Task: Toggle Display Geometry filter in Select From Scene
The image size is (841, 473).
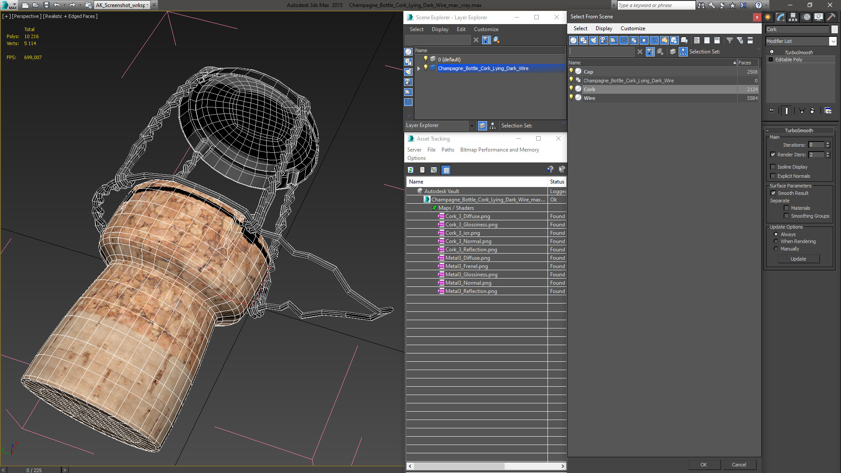Action: click(573, 40)
